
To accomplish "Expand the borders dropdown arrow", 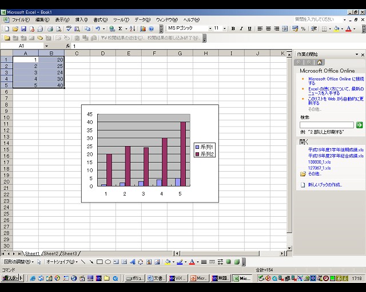I will tap(330, 29).
